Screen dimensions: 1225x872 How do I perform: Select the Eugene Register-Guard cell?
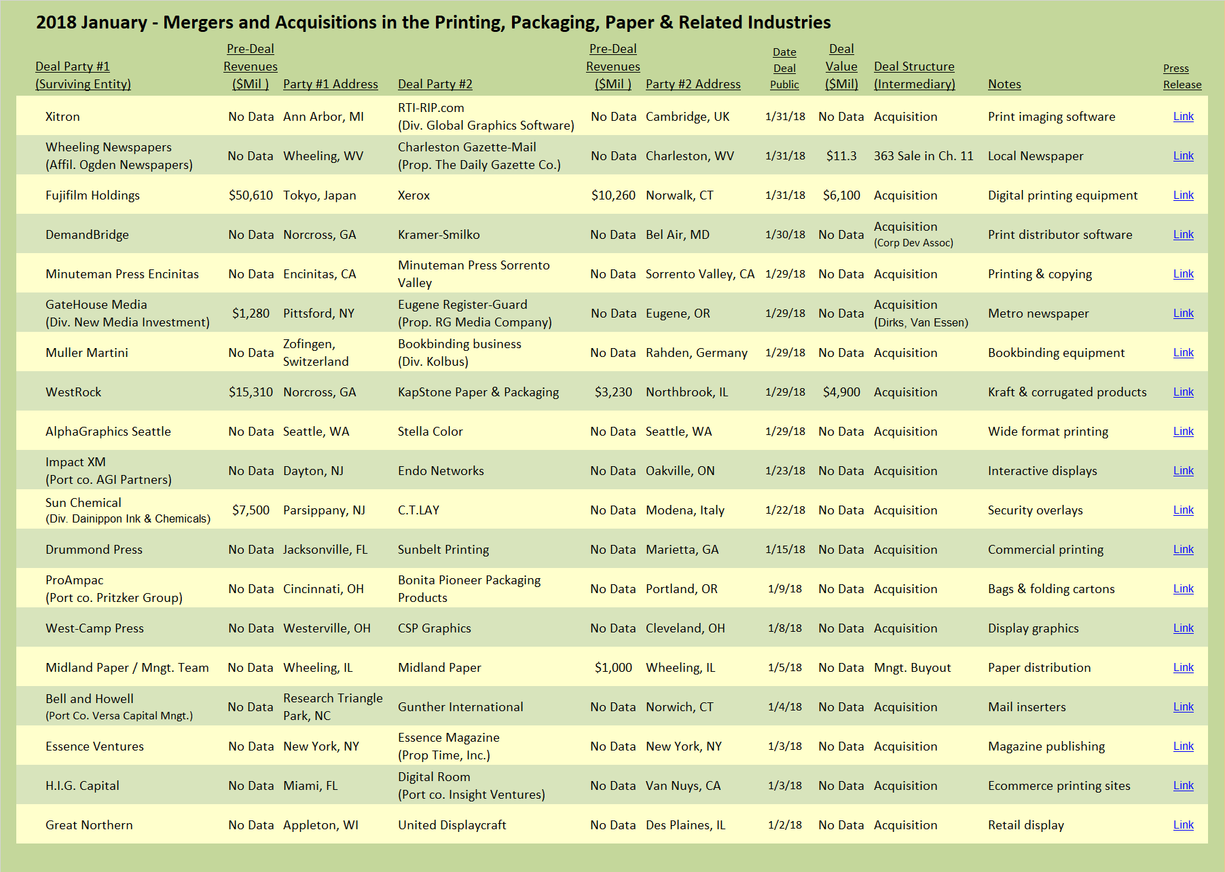coord(475,314)
